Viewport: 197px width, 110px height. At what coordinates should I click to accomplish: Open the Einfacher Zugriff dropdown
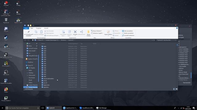click(x=97, y=33)
